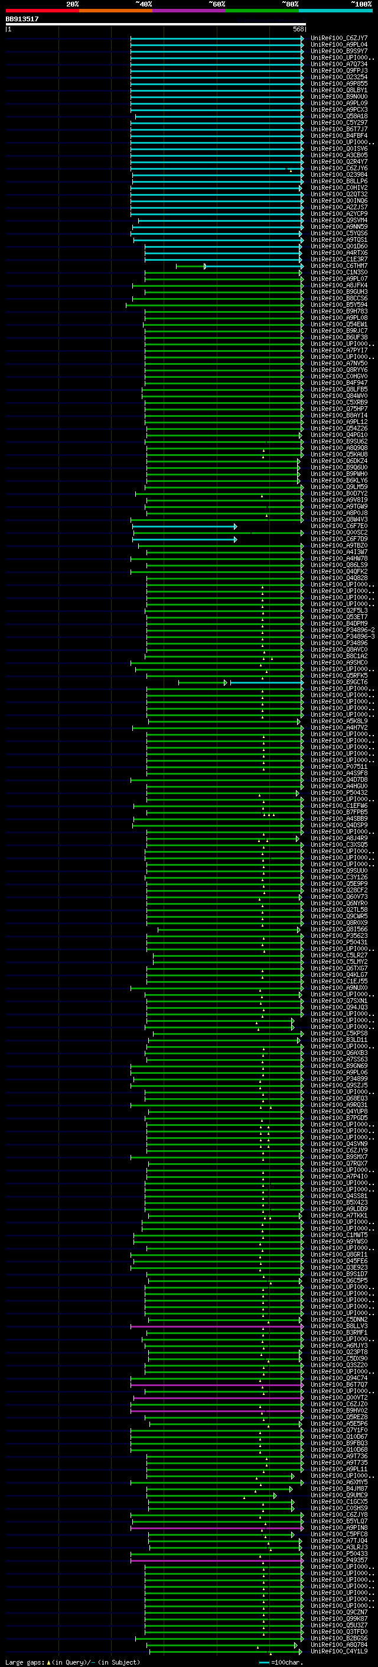
Task: Click the short cyan bar for UniRef100_C6F7E0
Action: 185,526
